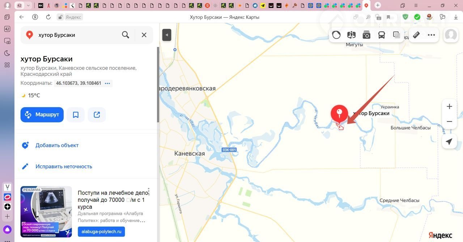463x242 pixels.
Task: Share the place using the share icon
Action: [97, 115]
